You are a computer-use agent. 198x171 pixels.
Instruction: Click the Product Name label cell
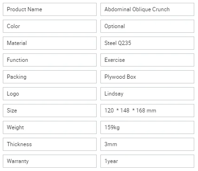click(50, 9)
